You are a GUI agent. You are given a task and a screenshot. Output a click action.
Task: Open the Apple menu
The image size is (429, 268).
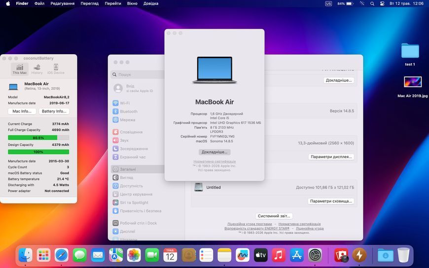tap(8, 3)
